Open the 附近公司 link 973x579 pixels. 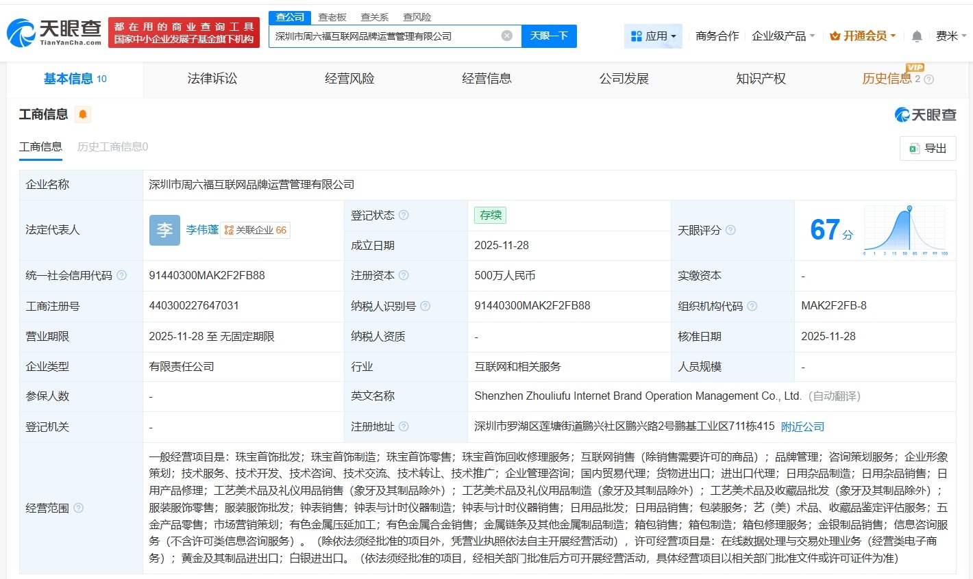(x=802, y=426)
